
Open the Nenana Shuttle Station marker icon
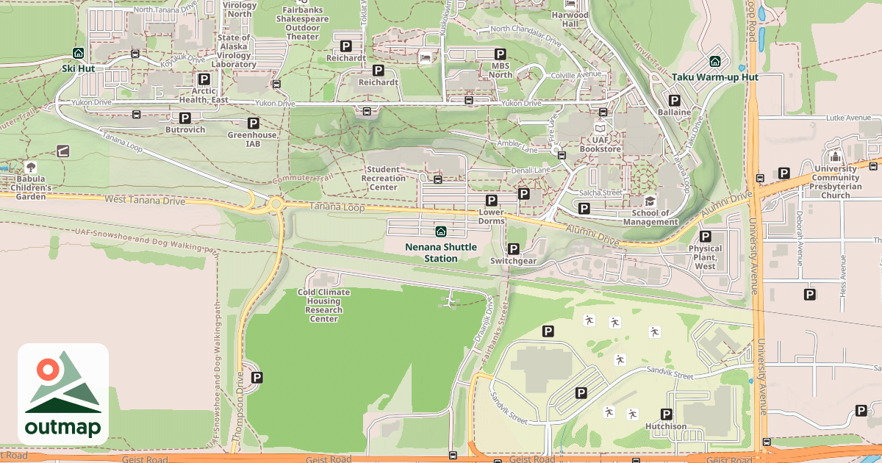click(441, 232)
